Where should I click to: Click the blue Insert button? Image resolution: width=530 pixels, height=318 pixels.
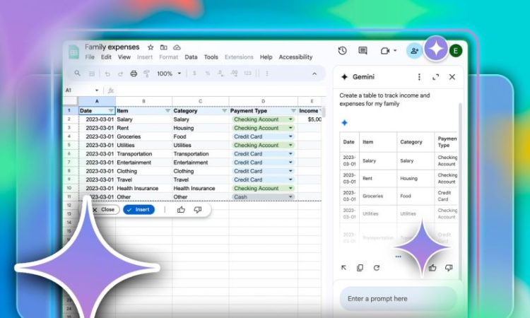(x=139, y=210)
